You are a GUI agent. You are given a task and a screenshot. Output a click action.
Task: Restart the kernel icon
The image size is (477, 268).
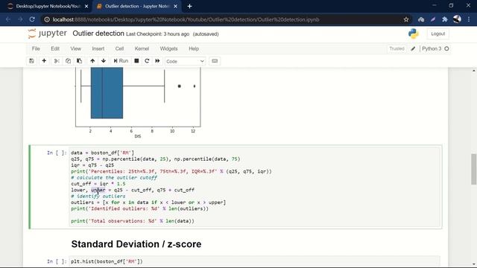coord(147,61)
